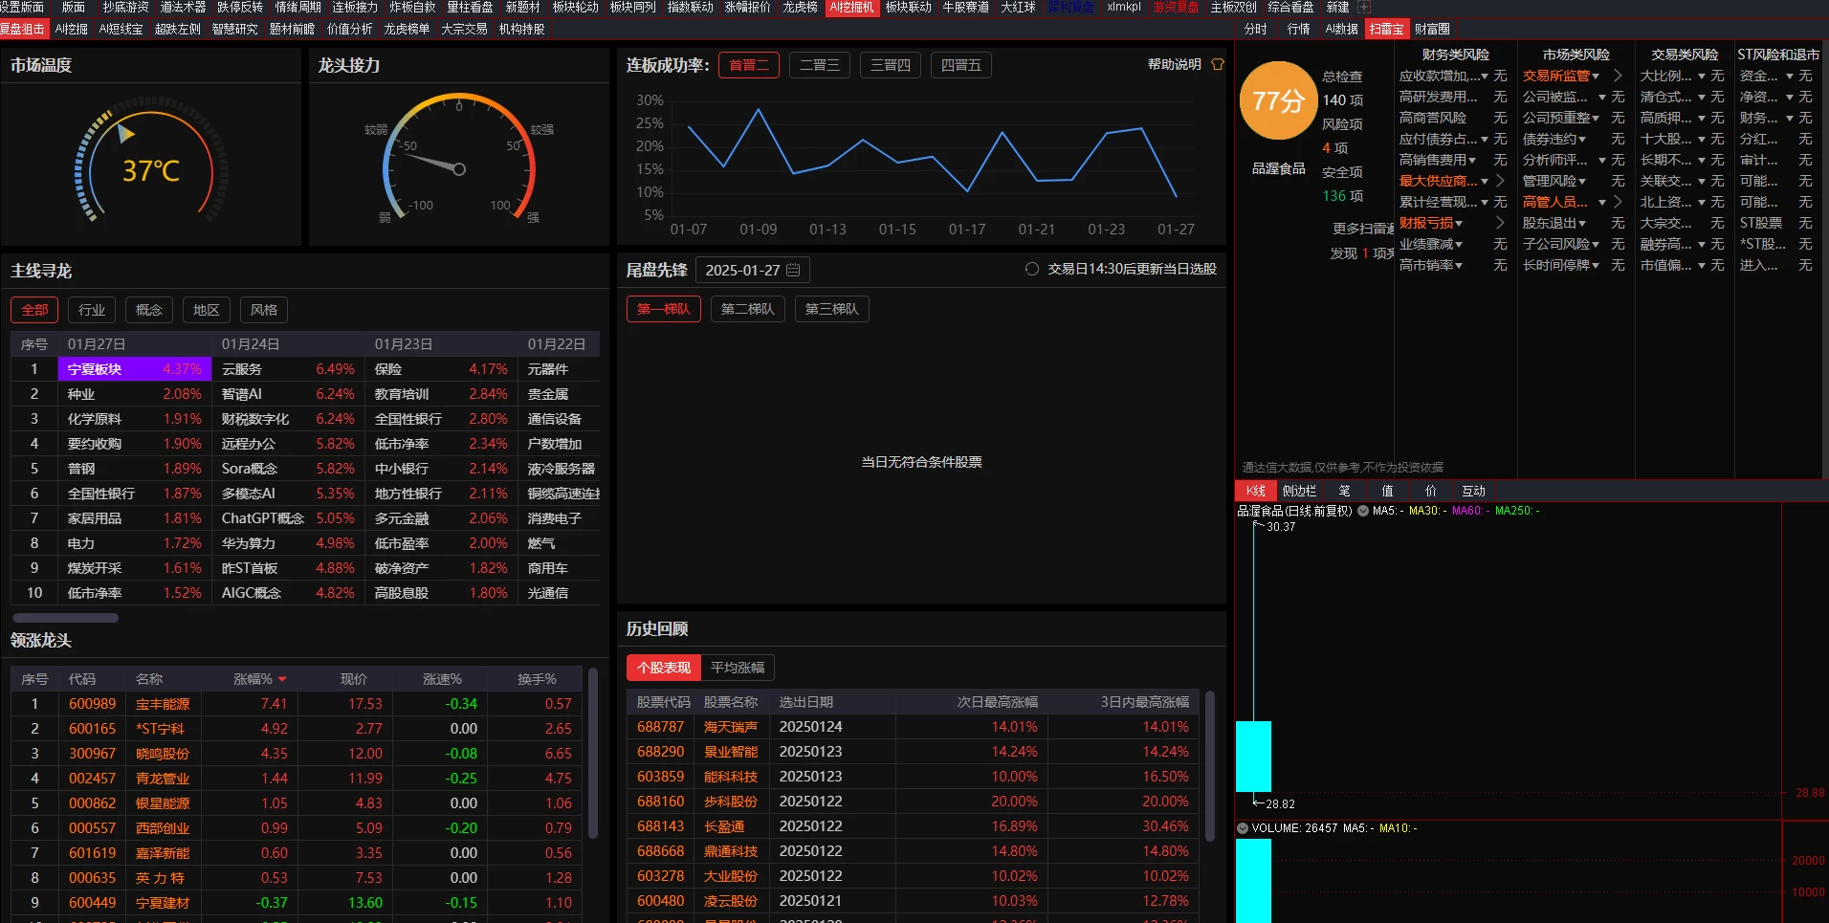Screen dimensions: 1829x923
Task: Switch filter to 行业 in 主线寻龙
Action: click(92, 310)
